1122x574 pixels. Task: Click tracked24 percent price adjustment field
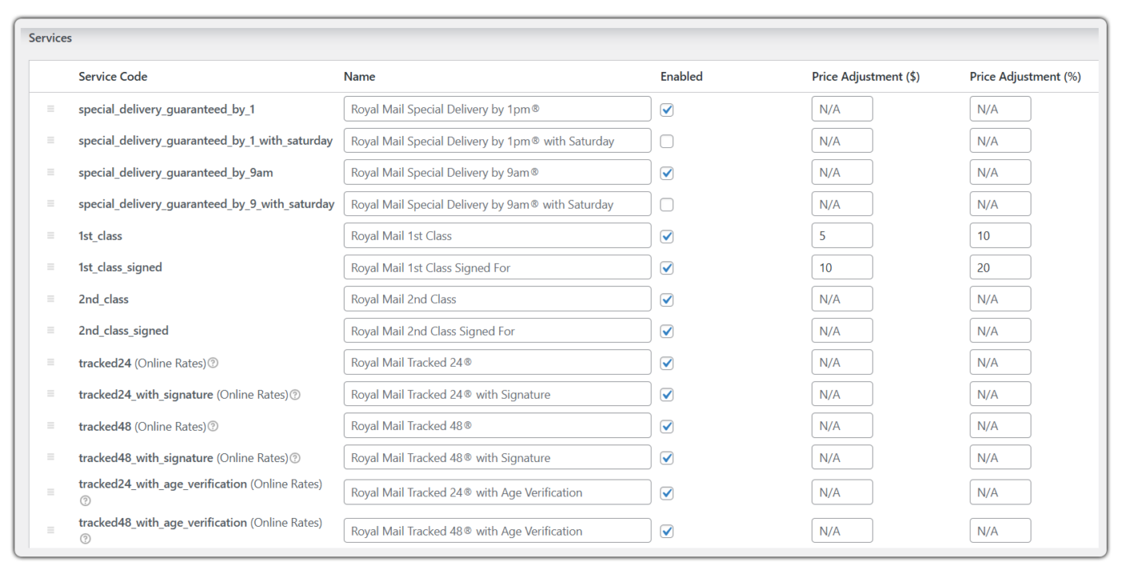(1000, 363)
